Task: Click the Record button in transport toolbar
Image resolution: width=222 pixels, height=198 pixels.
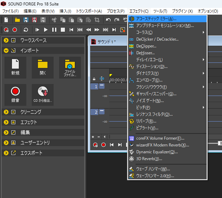Action: tap(15, 30)
